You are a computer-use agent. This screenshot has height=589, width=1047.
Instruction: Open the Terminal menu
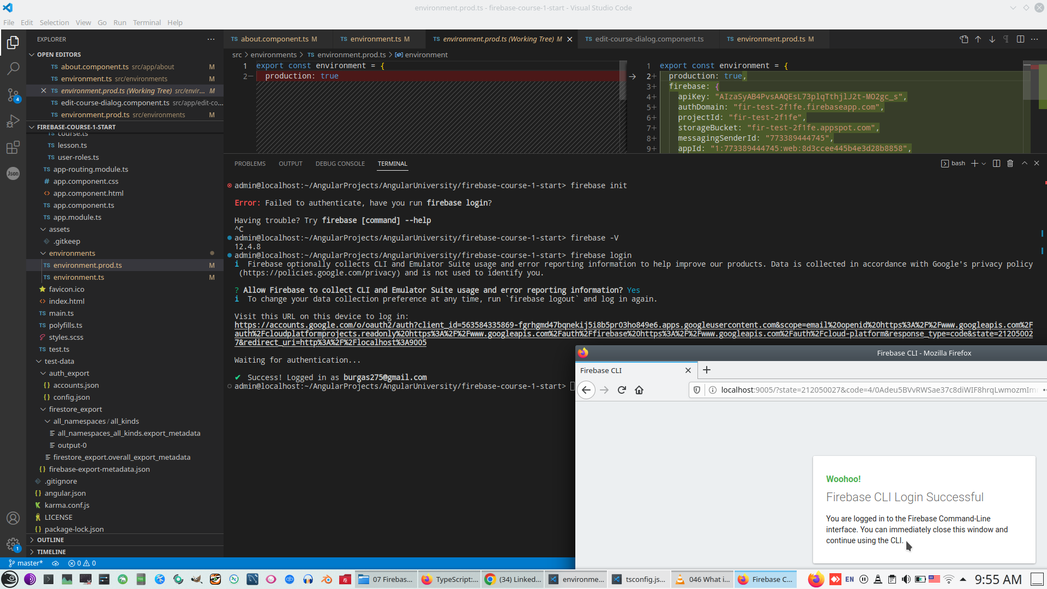[147, 22]
